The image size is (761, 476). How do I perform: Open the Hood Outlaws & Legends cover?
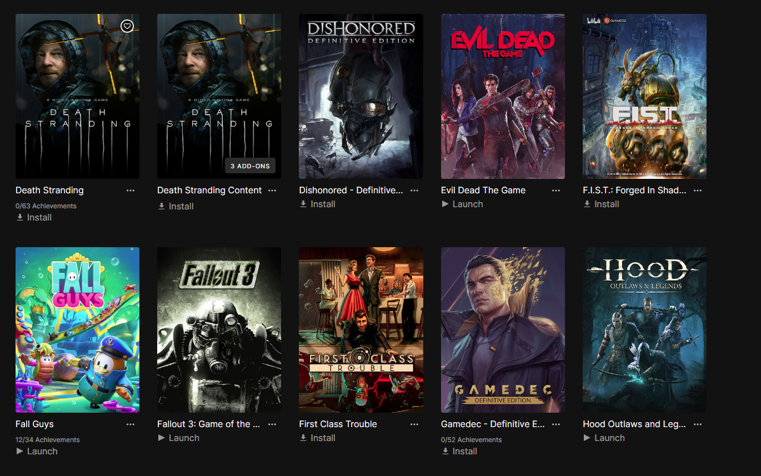click(x=644, y=330)
